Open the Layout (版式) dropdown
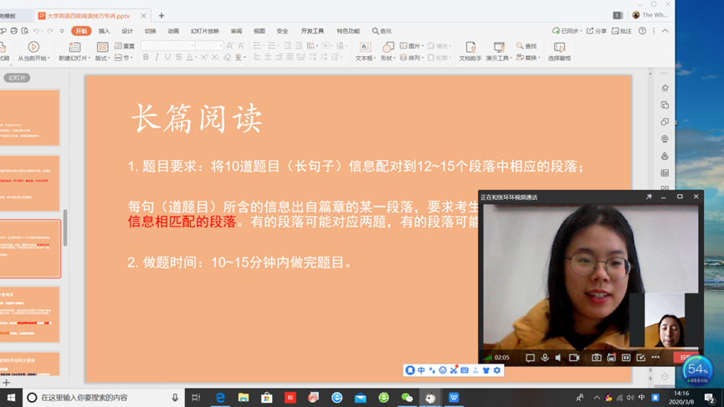Screen dimensions: 724x407 coord(102,58)
